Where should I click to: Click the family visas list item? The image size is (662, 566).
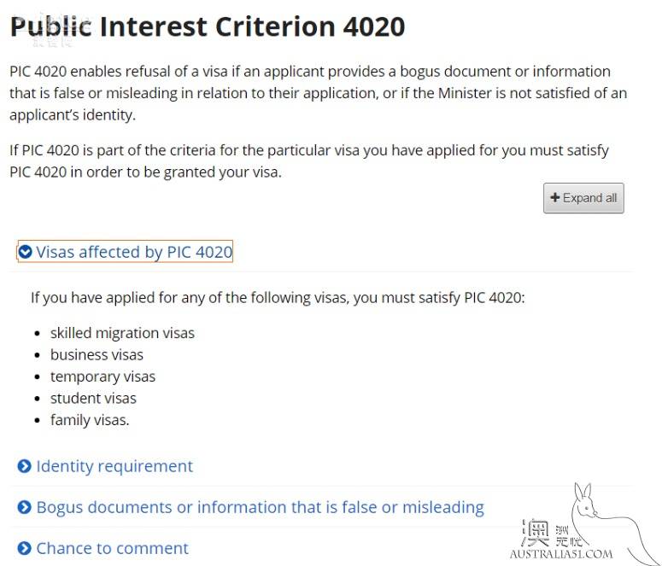pyautogui.click(x=90, y=420)
